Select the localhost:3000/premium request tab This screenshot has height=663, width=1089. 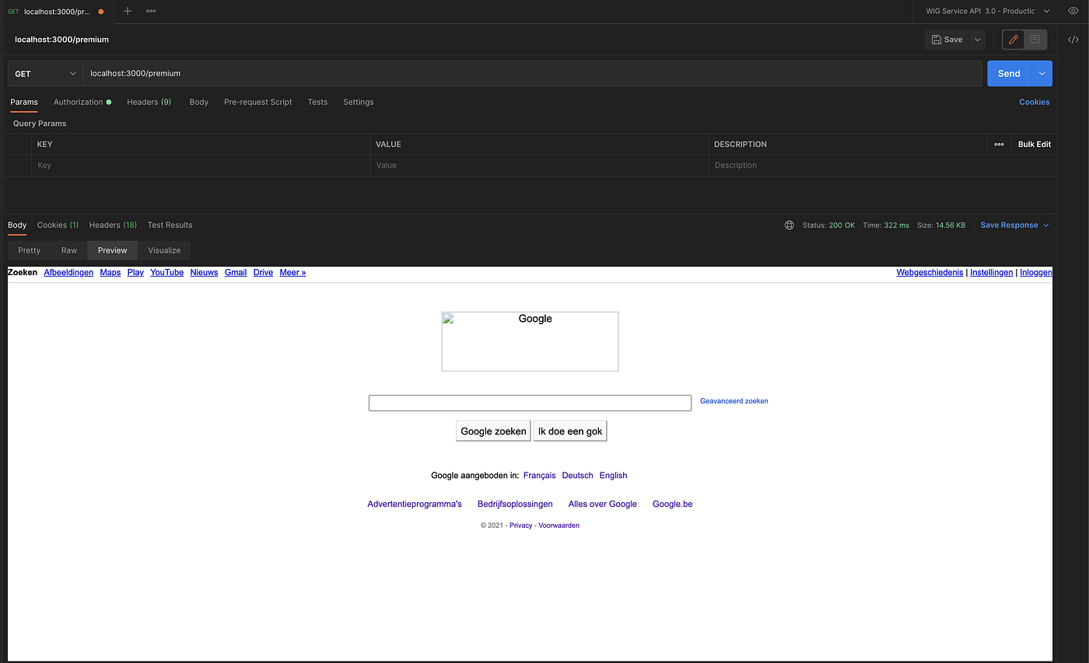pos(56,12)
